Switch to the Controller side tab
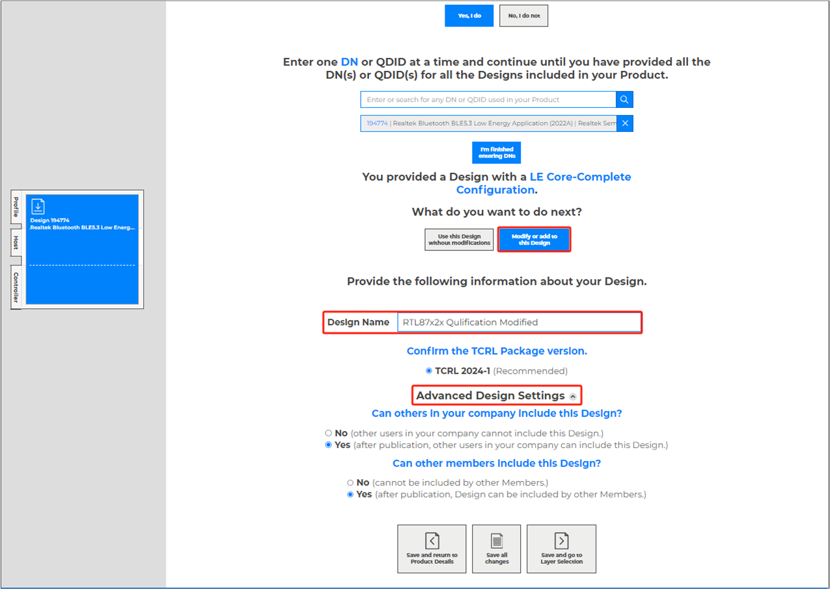Image resolution: width=830 pixels, height=589 pixels. click(x=16, y=287)
